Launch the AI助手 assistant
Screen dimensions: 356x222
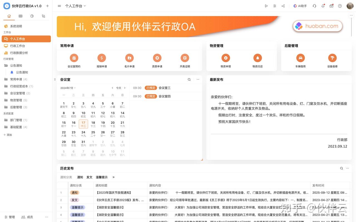(x=300, y=6)
